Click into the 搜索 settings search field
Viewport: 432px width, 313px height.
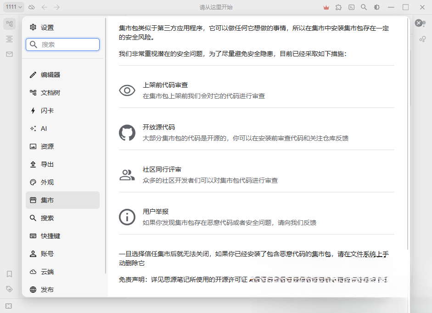pos(62,45)
